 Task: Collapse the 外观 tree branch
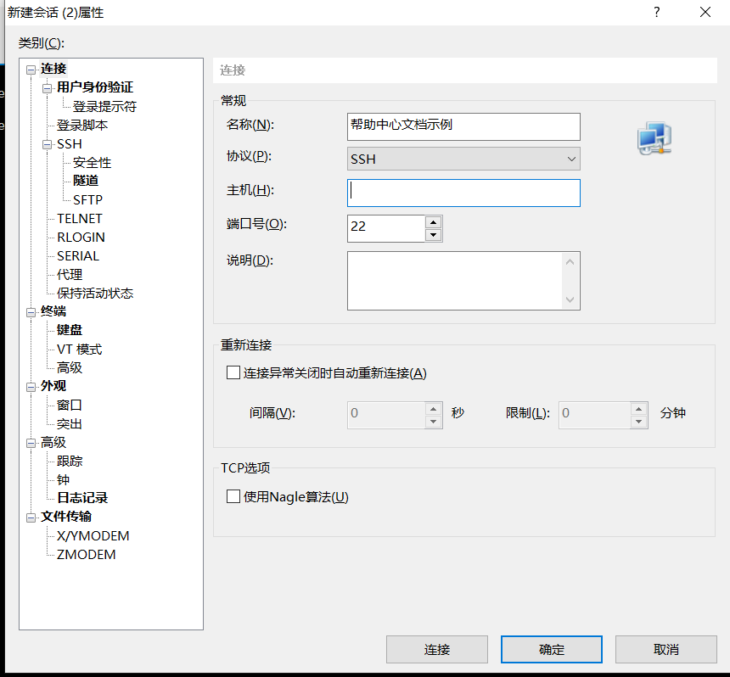(31, 386)
